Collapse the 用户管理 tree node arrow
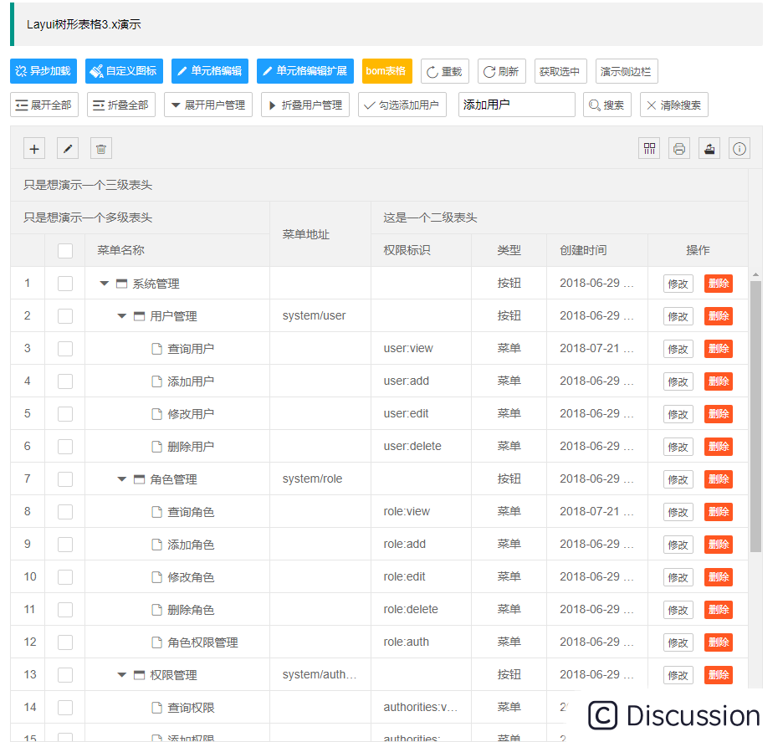Image resolution: width=783 pixels, height=742 pixels. (x=122, y=316)
